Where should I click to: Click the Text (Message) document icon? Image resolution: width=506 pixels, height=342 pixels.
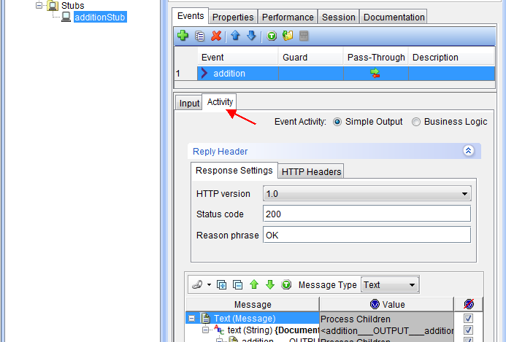pos(206,318)
